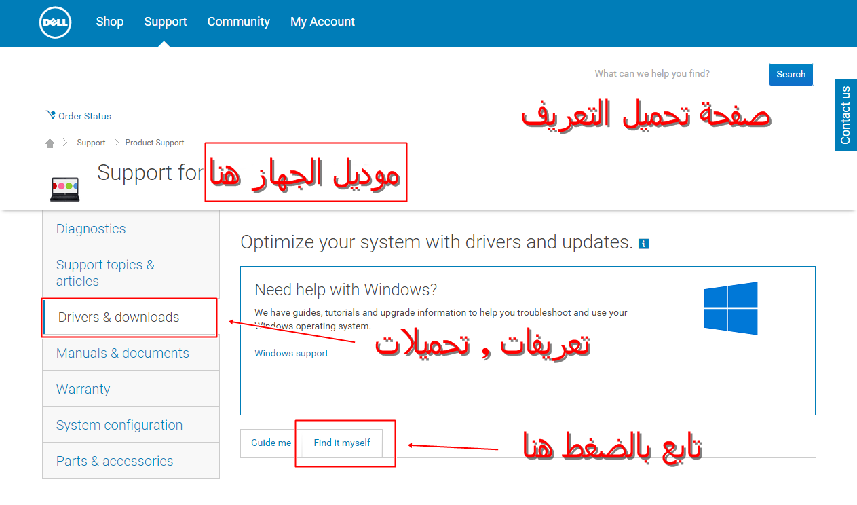
Task: Open the home icon in breadcrumb
Action: coord(50,143)
